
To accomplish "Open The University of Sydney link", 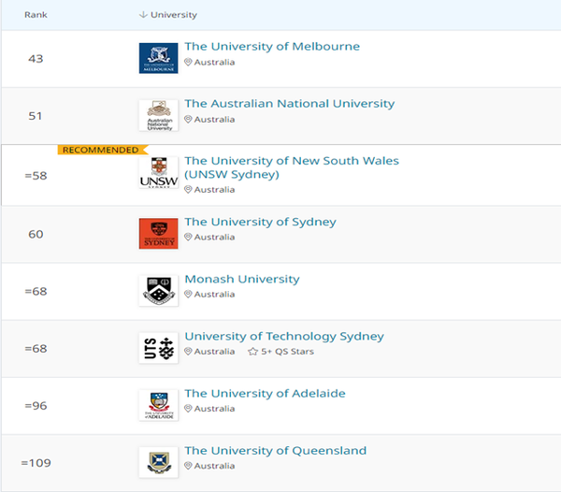I will click(x=260, y=223).
